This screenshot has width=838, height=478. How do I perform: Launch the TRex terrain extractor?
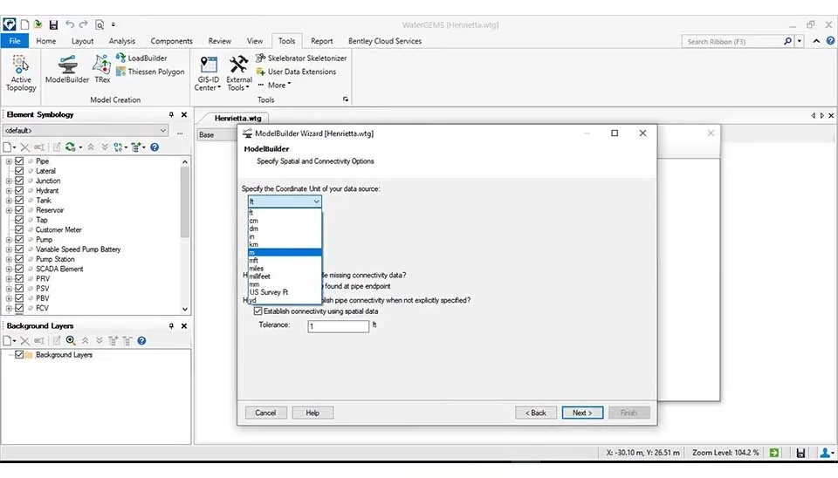coord(102,68)
